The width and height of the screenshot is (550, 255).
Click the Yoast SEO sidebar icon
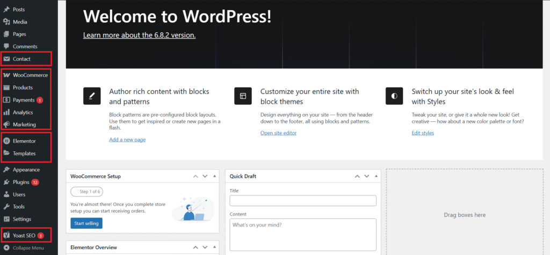[6, 235]
